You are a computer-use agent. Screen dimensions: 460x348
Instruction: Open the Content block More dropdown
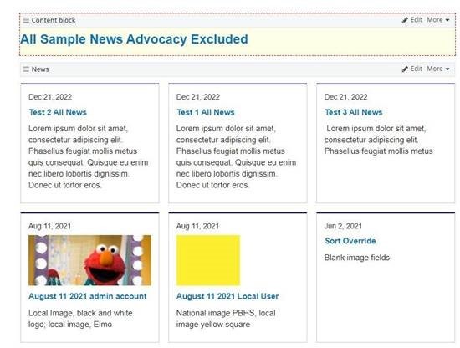438,20
